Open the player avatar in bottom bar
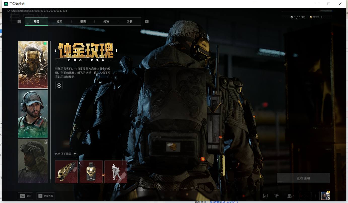This screenshot has height=203, width=348. 326,196
